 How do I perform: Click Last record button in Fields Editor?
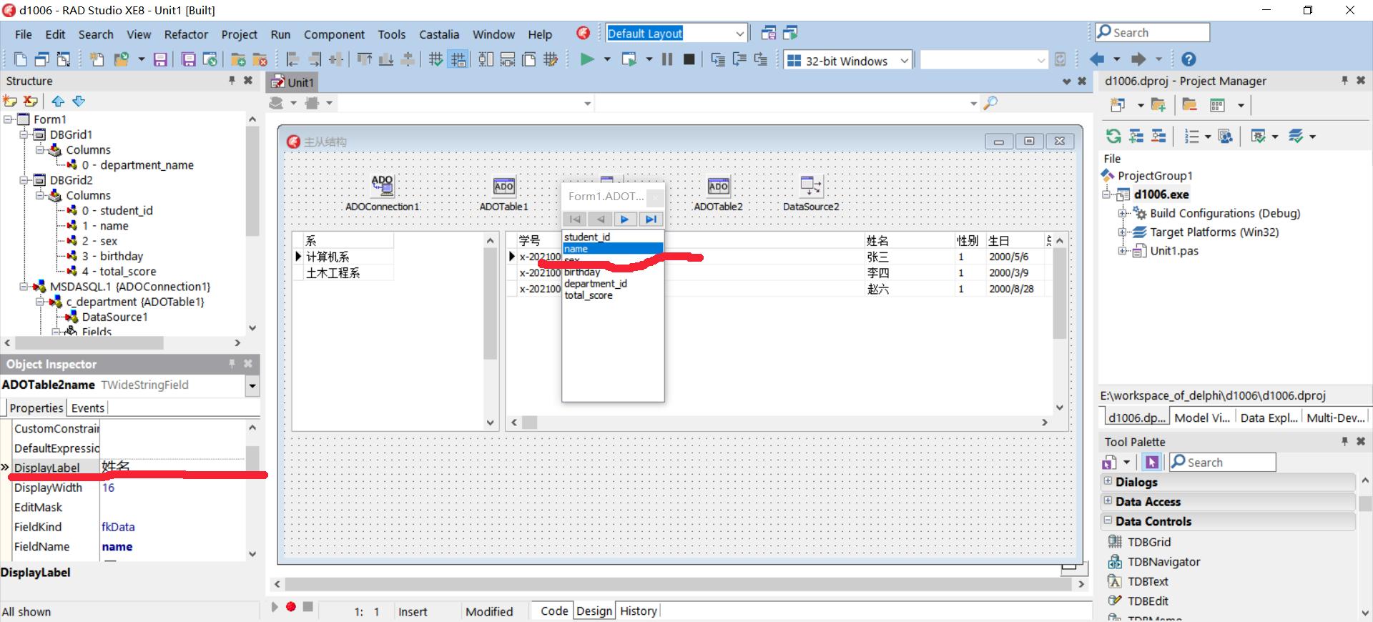651,219
